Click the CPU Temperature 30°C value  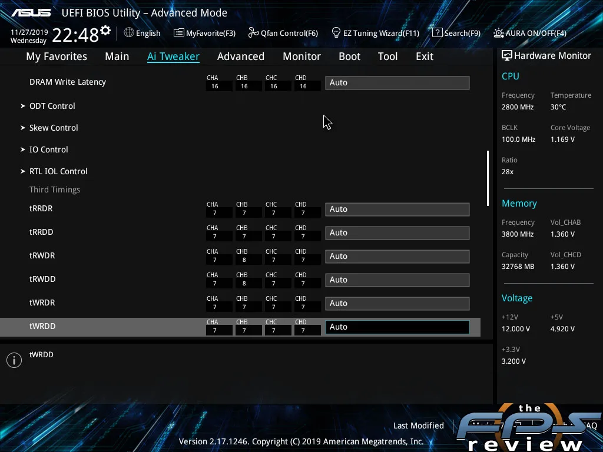(x=558, y=107)
